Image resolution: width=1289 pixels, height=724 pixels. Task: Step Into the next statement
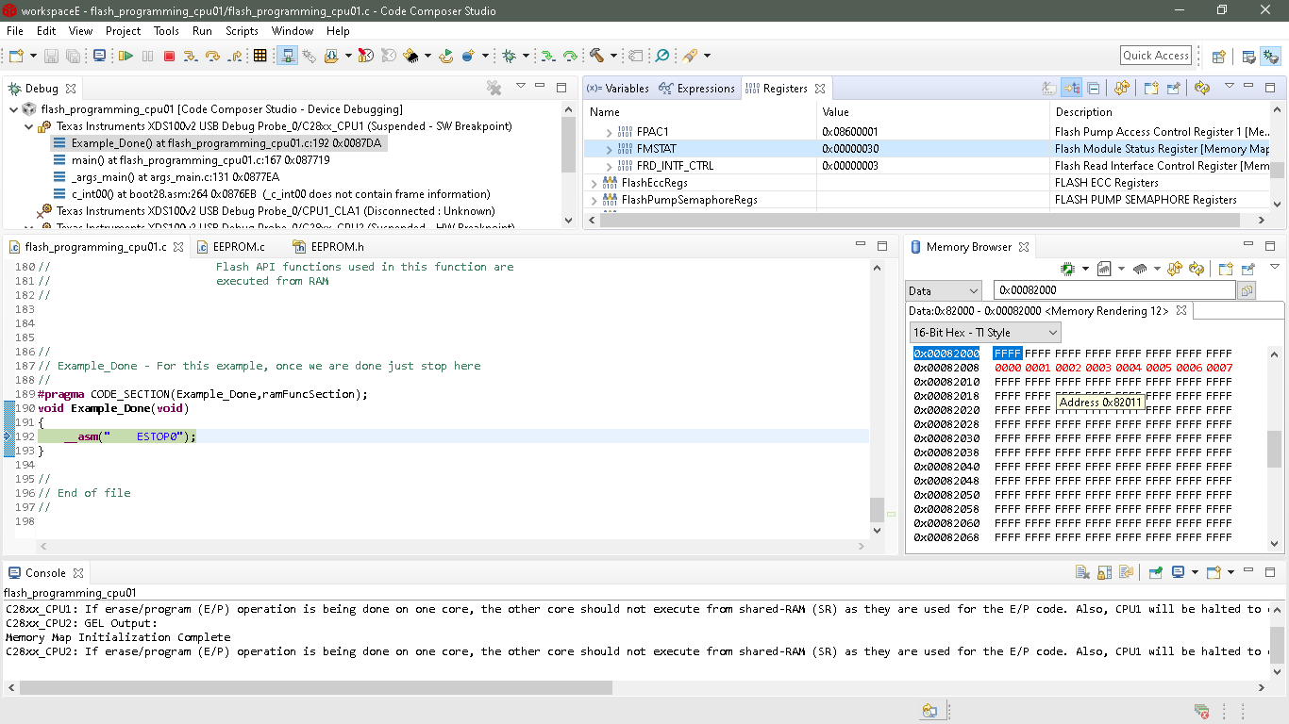click(x=192, y=55)
